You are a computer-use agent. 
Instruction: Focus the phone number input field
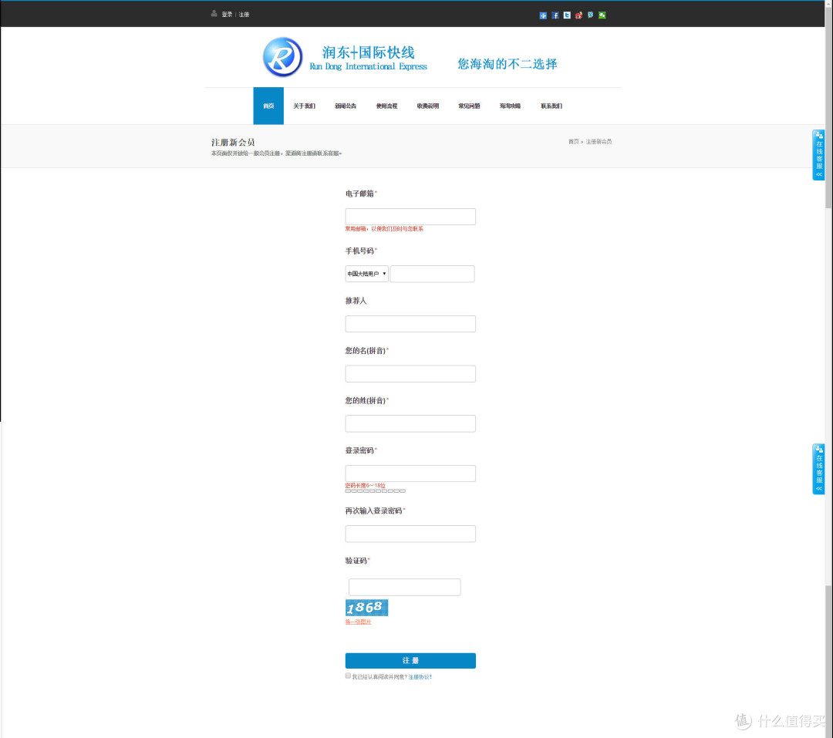pyautogui.click(x=433, y=274)
